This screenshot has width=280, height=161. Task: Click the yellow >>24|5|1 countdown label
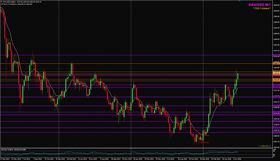click(265, 146)
